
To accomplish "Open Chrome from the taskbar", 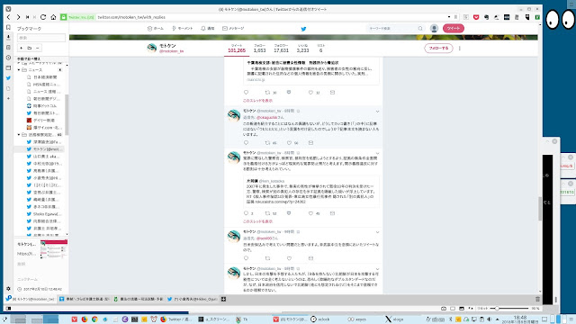I will 94,319.
